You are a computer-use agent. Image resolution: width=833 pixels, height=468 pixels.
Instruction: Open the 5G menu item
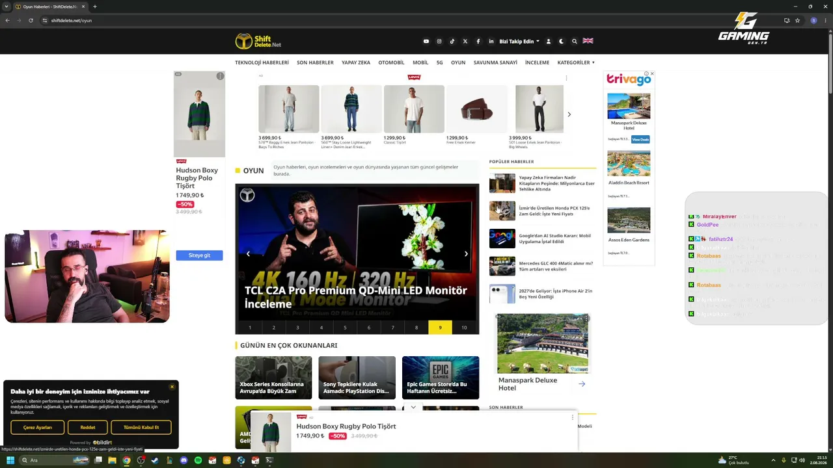pos(440,62)
